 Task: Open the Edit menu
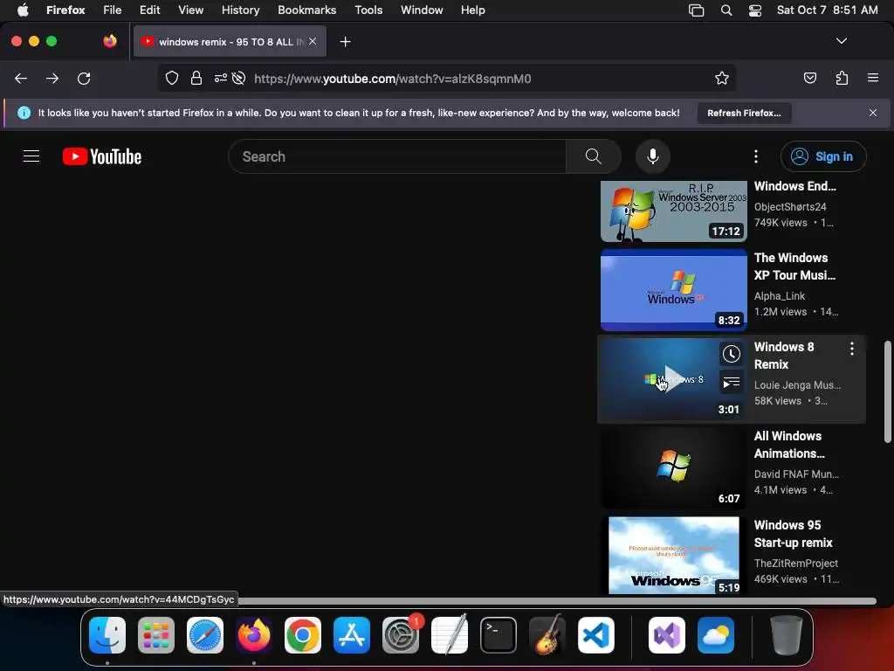[x=149, y=10]
